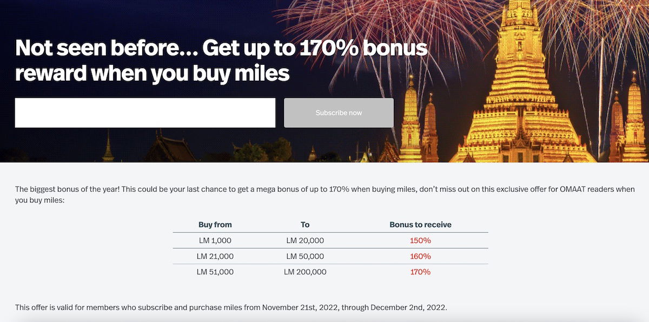Click the LM 21,000 table cell
The image size is (649, 322).
coord(215,256)
